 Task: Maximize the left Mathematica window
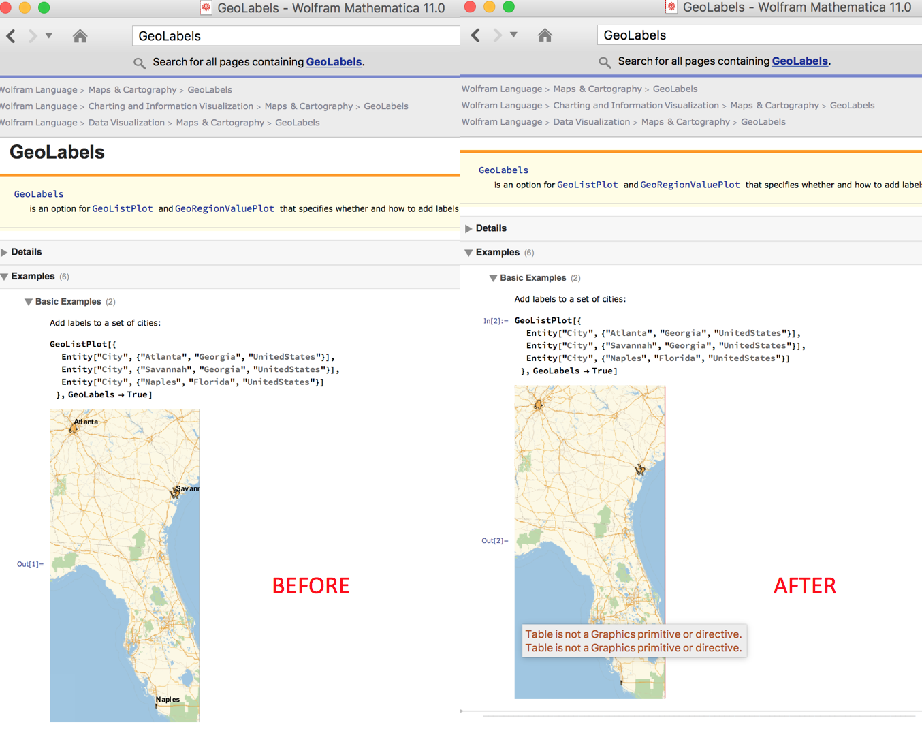coord(44,7)
